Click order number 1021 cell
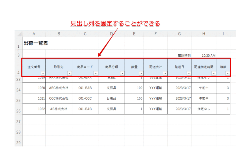 [x=34, y=99]
